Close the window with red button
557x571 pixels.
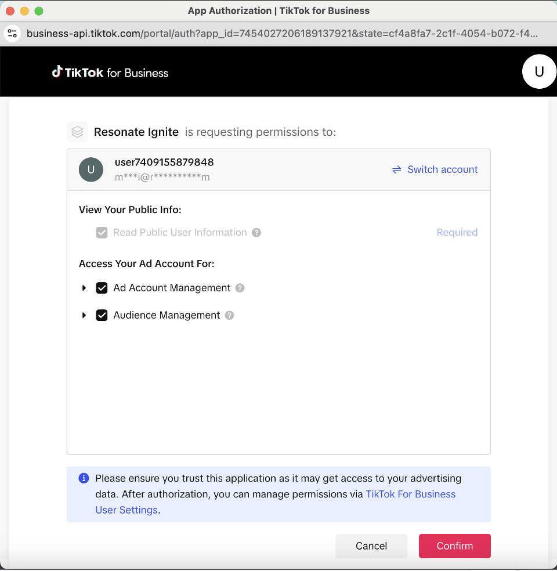click(x=10, y=11)
